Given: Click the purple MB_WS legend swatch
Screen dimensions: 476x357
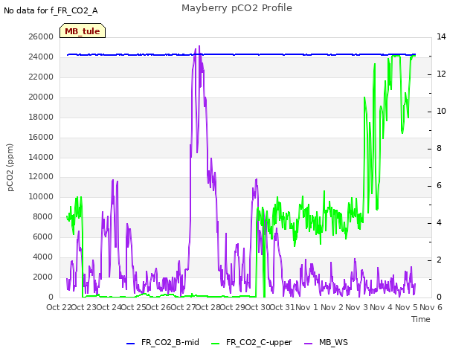Looking at the screenshot, I should coord(308,344).
